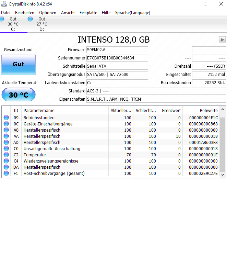Image resolution: width=227 pixels, height=256 pixels.
Task: Click the scroll down arrow of SMART list
Action: [223, 175]
